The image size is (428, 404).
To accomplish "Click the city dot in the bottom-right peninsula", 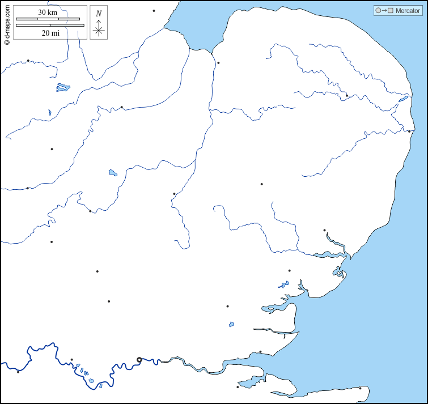I will click(x=360, y=388).
